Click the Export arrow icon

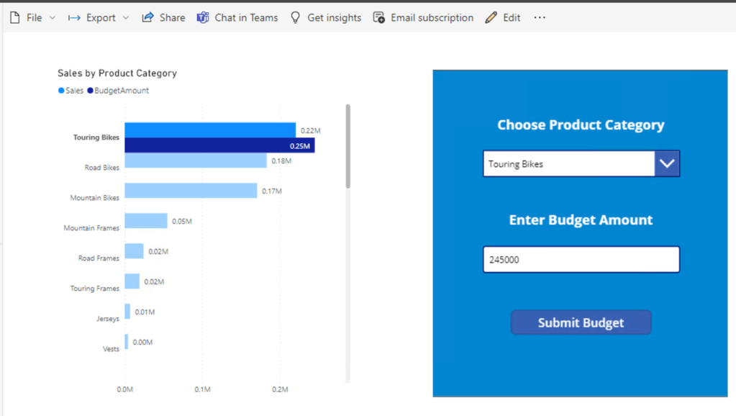[74, 17]
